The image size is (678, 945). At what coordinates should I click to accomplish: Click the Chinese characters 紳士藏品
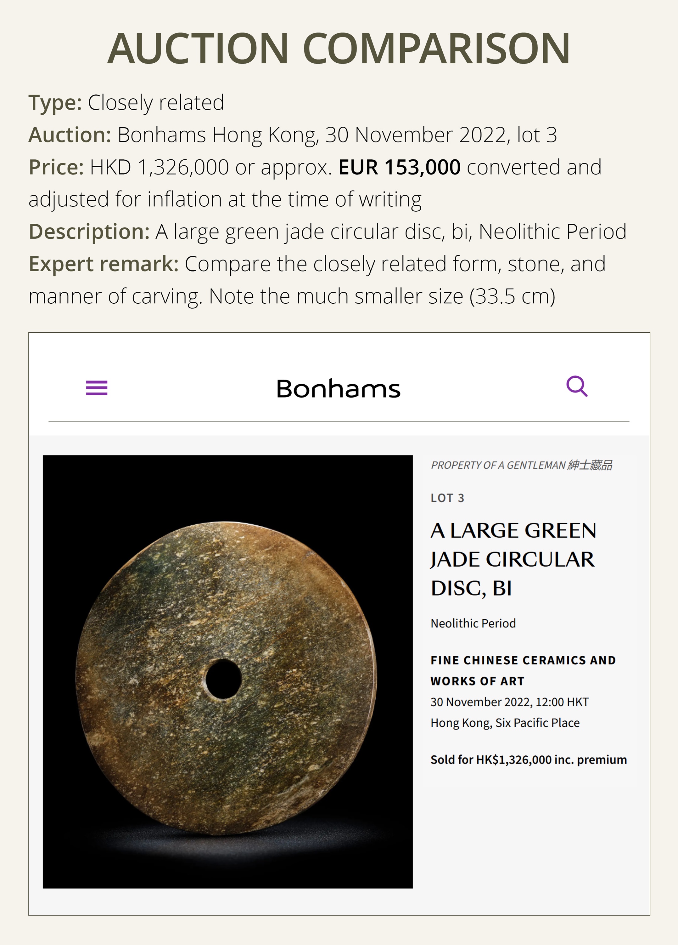tap(590, 465)
